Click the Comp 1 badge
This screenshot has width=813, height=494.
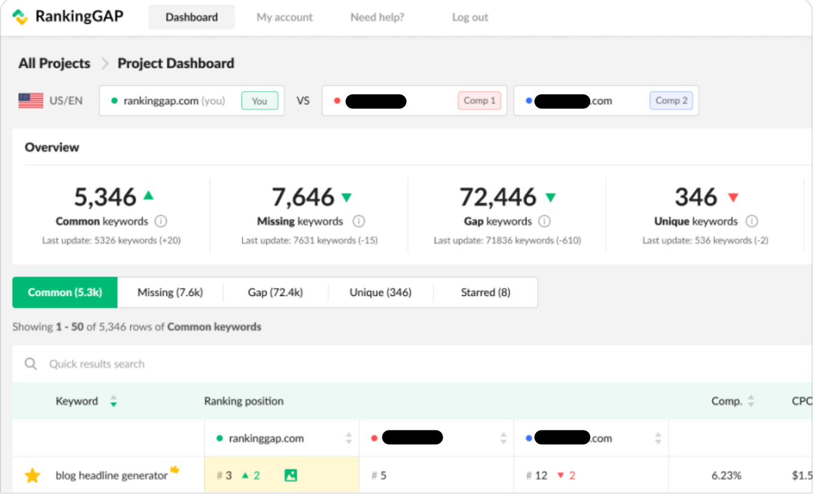point(479,100)
